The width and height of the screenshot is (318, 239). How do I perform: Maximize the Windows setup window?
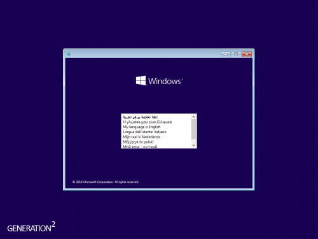tap(236, 54)
